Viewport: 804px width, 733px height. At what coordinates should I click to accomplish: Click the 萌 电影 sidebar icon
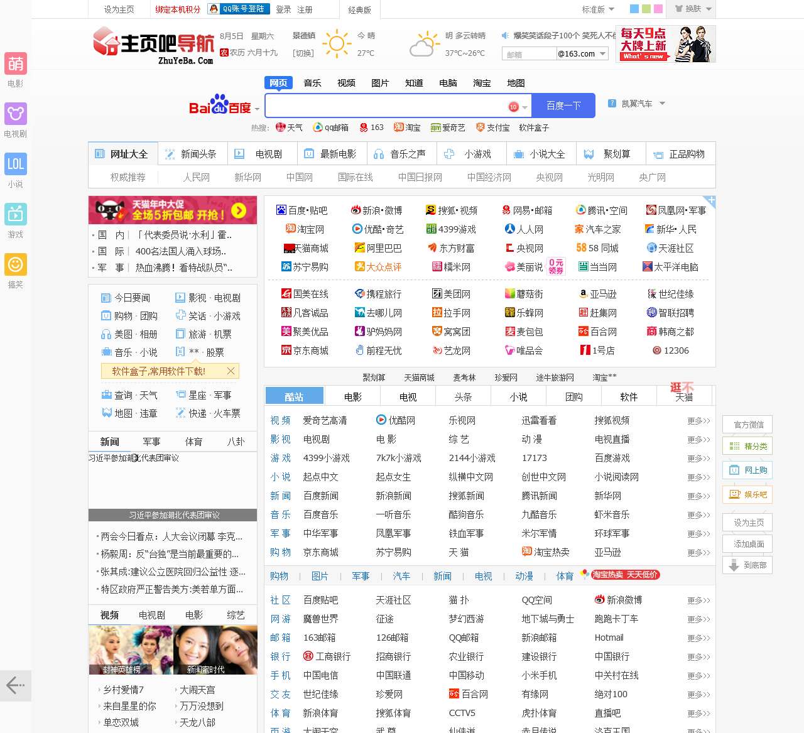click(16, 63)
